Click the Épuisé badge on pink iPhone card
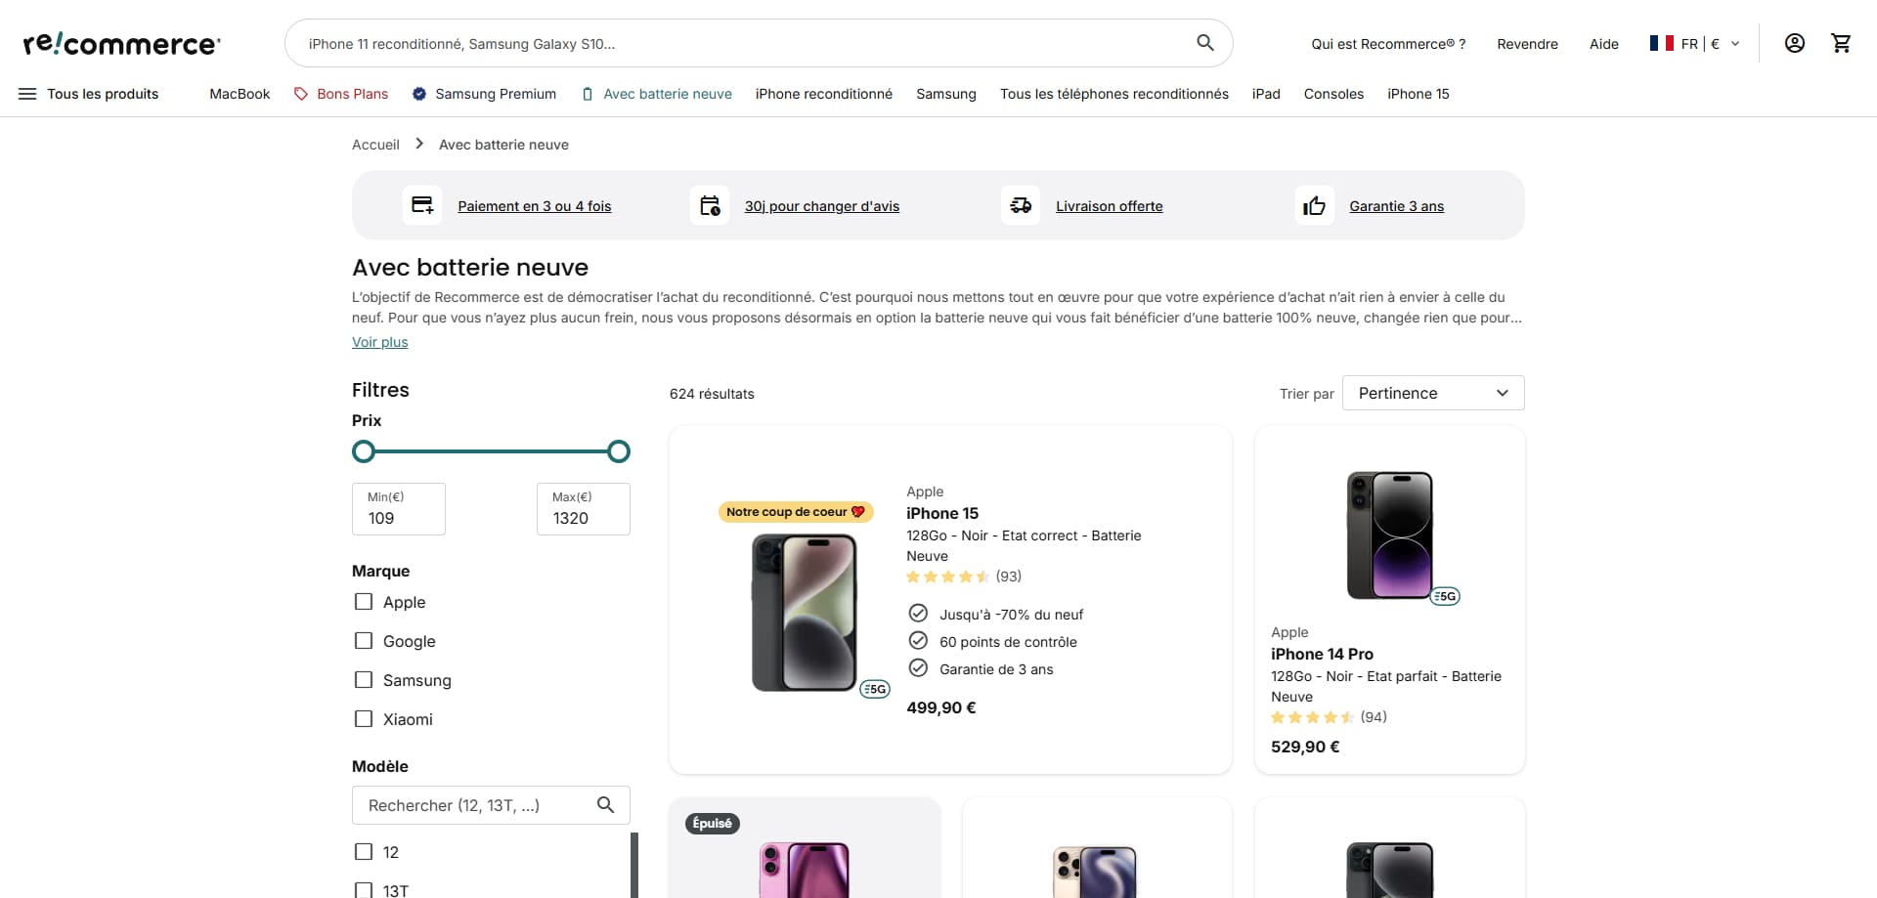This screenshot has height=898, width=1877. tap(713, 824)
